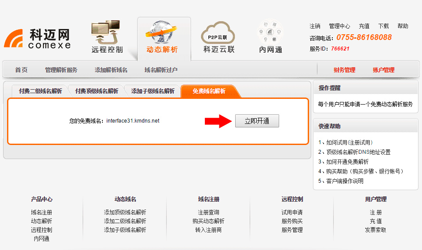Viewport: 422px width, 250px height.
Task: Click the 科迈网 comexe logo
Action: [37, 39]
